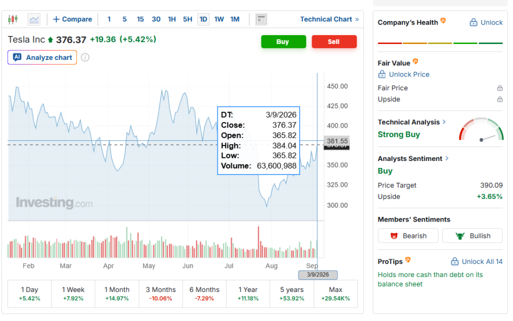Vote Bearish in Members' Sentiments
This screenshot has height=321, width=513.
408,236
